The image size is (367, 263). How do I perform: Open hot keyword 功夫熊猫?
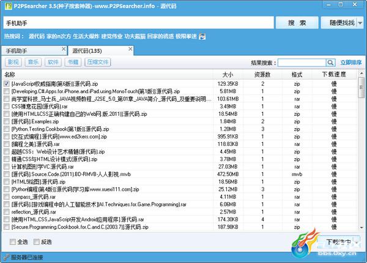pos(135,36)
